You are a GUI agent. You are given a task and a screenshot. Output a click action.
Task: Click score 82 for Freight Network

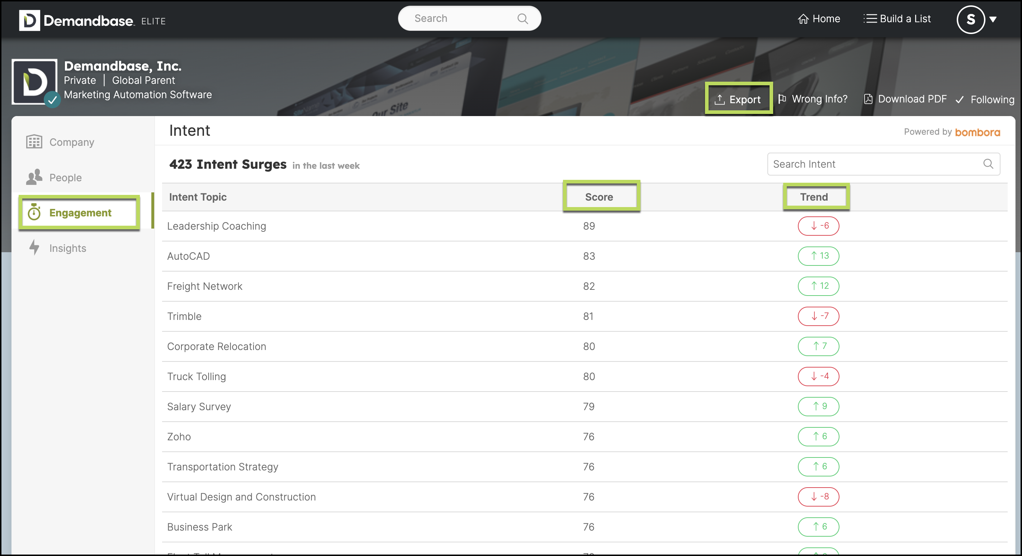tap(589, 286)
